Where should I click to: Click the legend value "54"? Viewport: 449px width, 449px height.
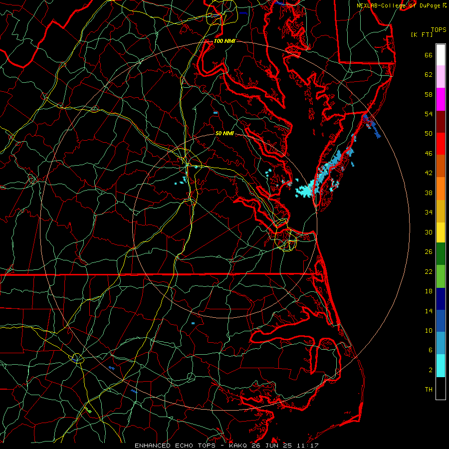click(429, 114)
